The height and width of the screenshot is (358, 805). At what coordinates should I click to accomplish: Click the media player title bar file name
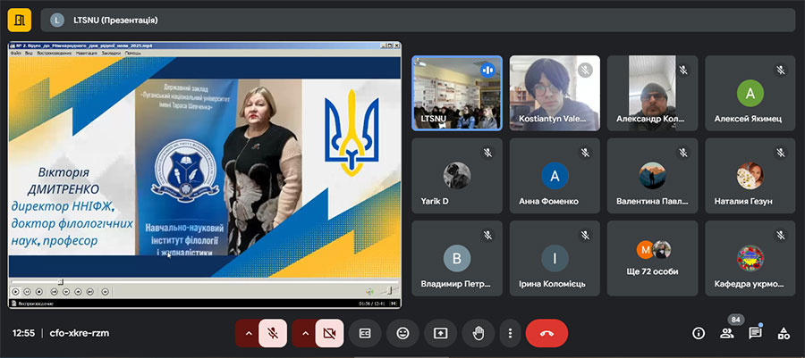85,46
